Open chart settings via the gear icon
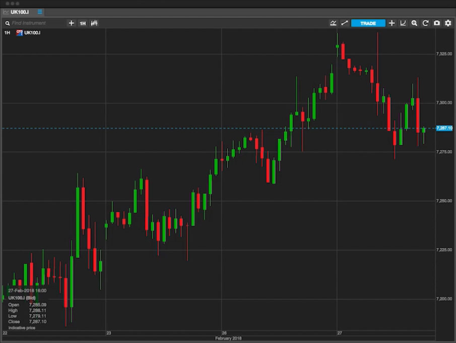Screen dimensions: 456x343 [447, 23]
